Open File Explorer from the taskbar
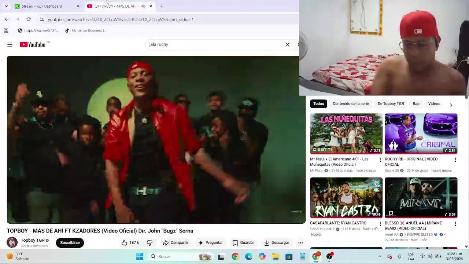Image resolution: width=469 pixels, height=264 pixels. tap(276, 257)
